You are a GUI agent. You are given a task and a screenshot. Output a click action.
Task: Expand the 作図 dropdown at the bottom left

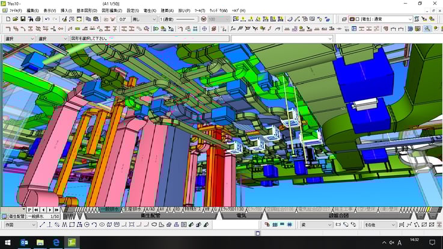click(33, 225)
